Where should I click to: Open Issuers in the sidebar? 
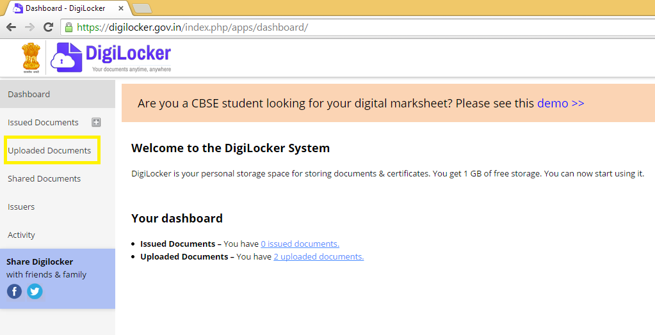(x=21, y=207)
